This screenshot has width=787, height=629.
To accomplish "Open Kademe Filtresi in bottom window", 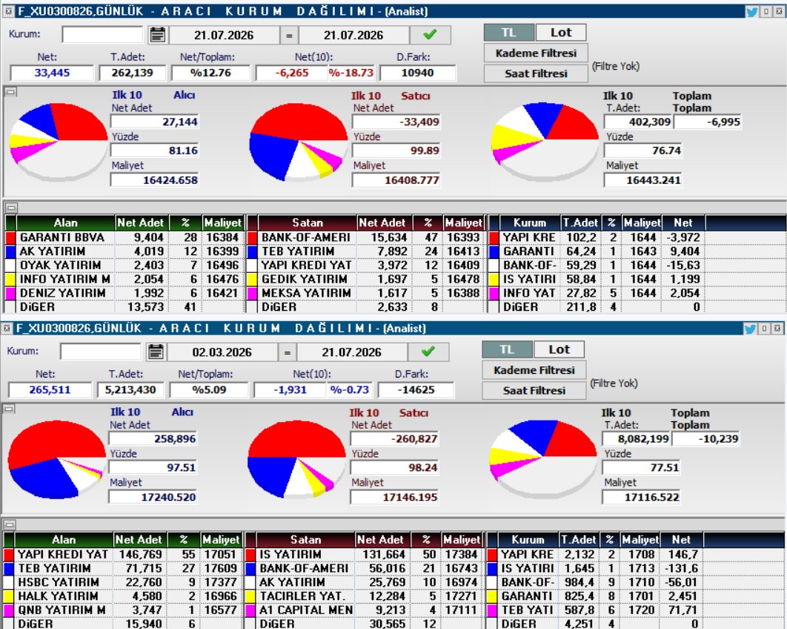I will pyautogui.click(x=534, y=370).
